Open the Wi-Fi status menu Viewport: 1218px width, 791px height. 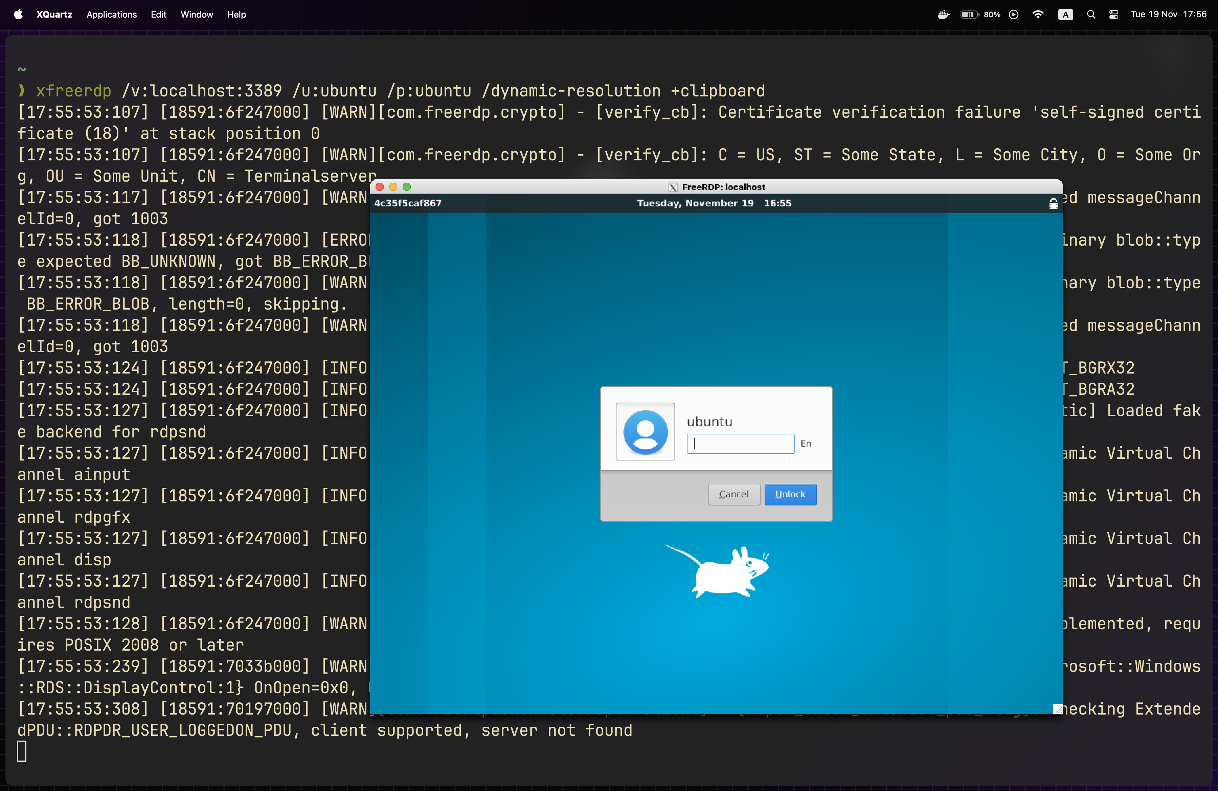[1038, 14]
